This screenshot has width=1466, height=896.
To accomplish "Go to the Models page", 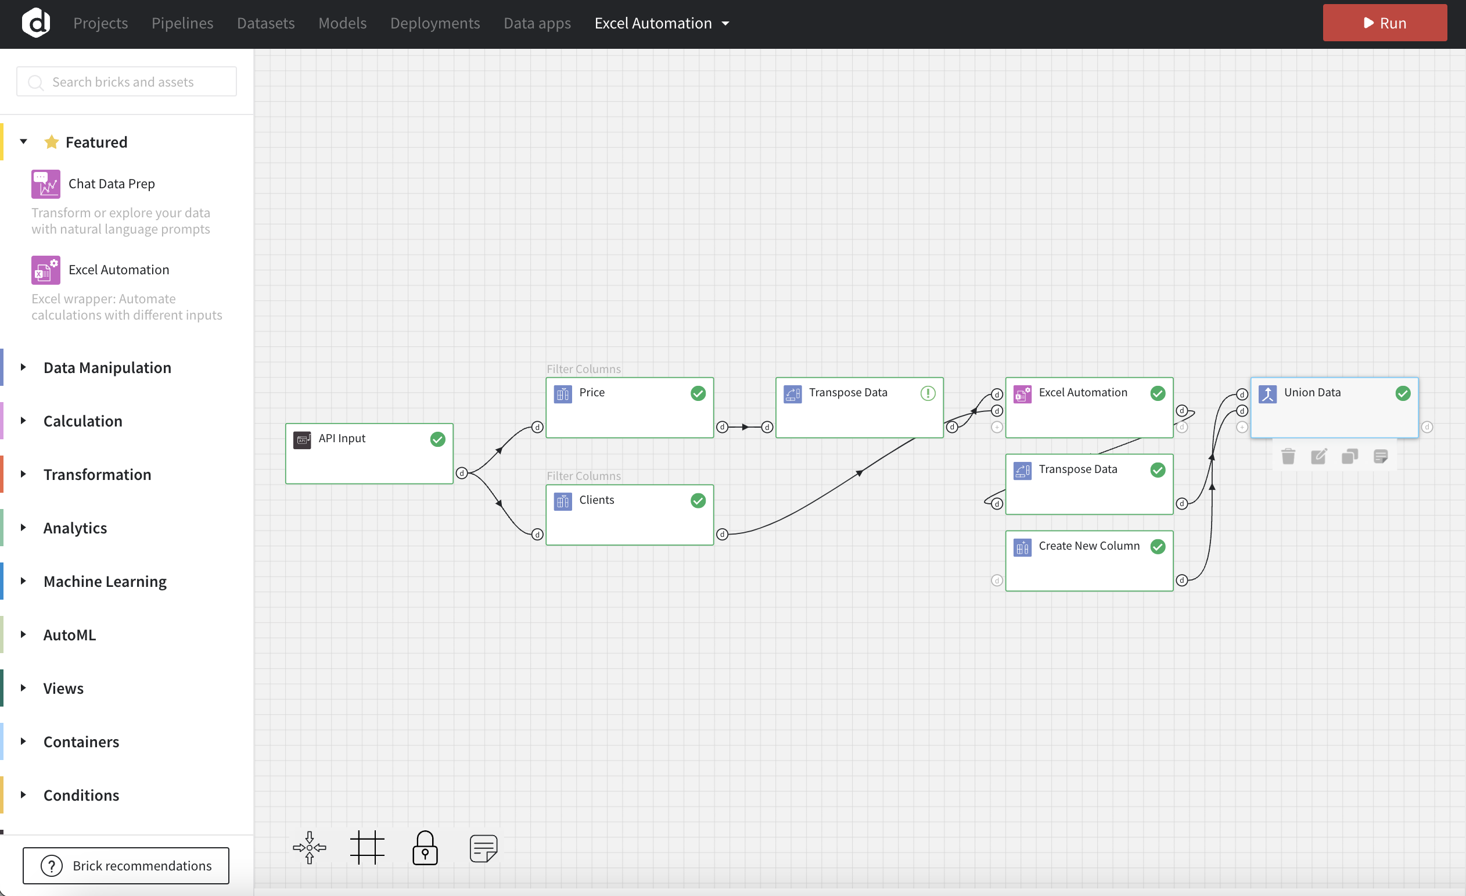I will point(342,23).
